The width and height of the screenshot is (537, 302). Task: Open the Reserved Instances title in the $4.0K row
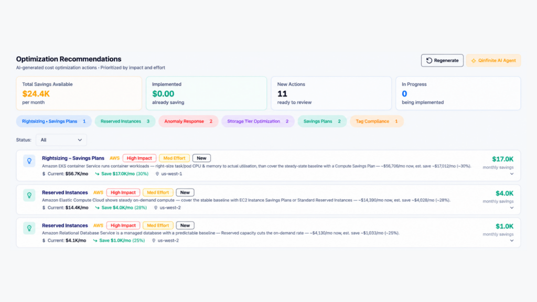click(65, 192)
